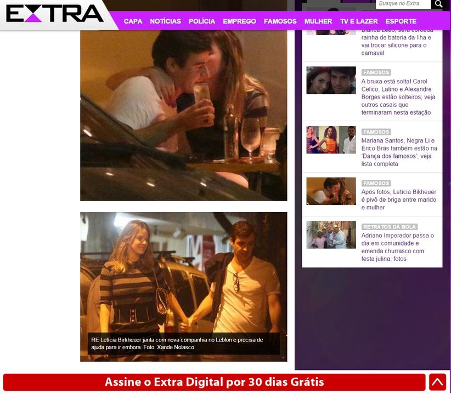
Task: Click the magnifying glass search icon
Action: pos(438,4)
